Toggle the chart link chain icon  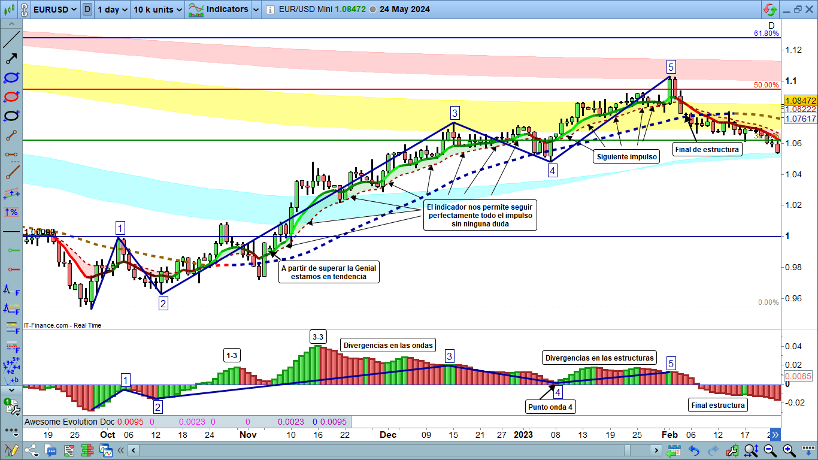tap(23, 10)
